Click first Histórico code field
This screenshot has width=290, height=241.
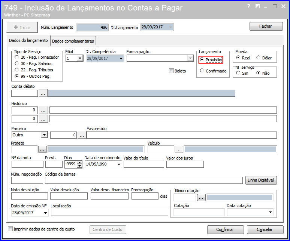click(x=25, y=110)
